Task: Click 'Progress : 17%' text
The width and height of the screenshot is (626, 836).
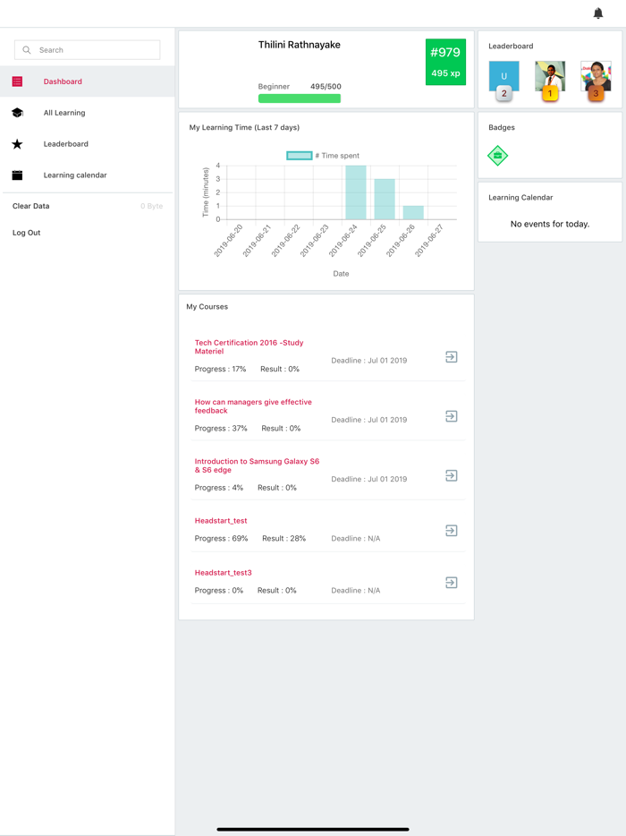Action: pos(220,369)
